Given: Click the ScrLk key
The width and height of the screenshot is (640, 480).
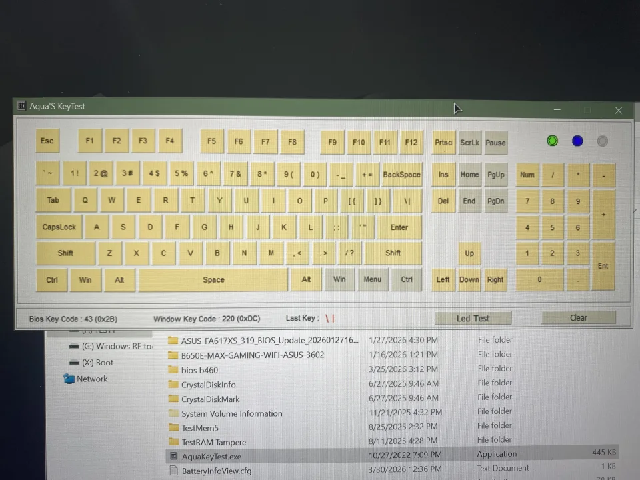Looking at the screenshot, I should 469,143.
